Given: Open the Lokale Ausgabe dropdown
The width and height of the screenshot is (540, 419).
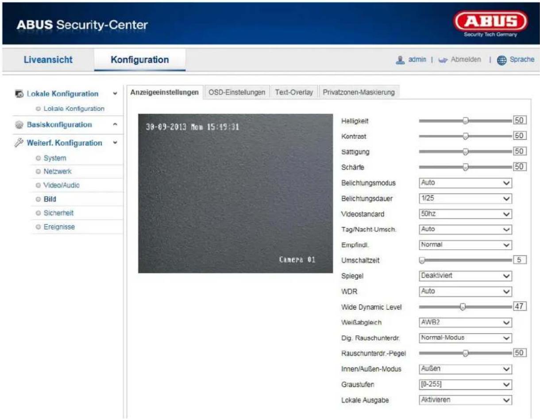Looking at the screenshot, I should [465, 400].
